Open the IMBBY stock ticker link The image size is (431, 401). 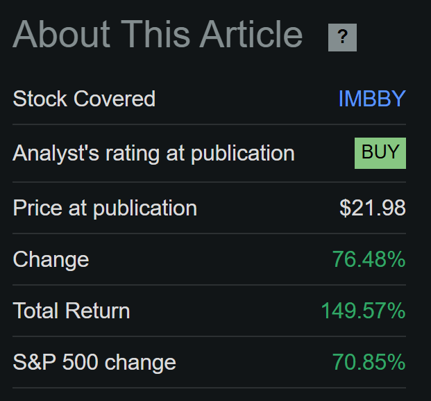pyautogui.click(x=372, y=99)
